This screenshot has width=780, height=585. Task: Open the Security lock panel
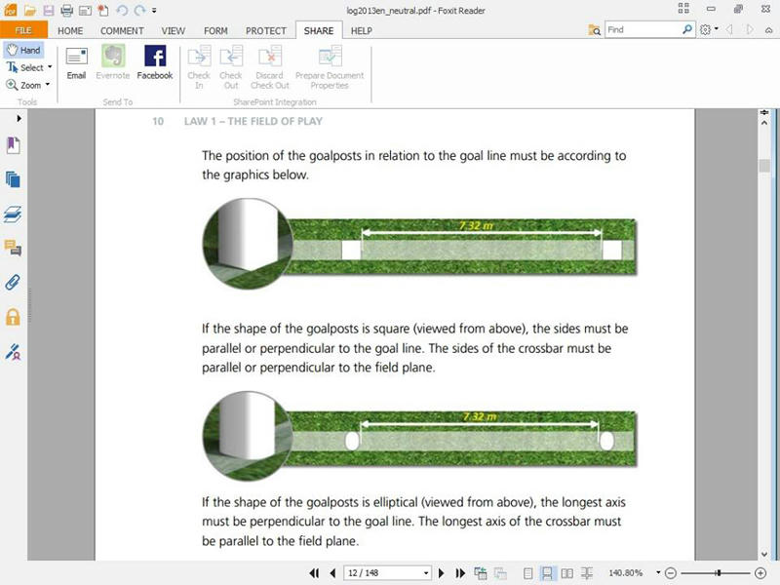tap(13, 317)
